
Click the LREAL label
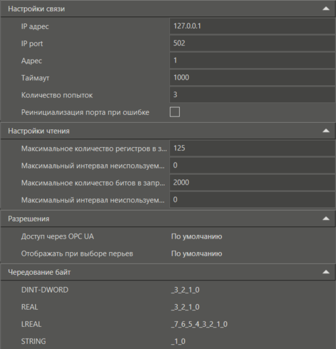click(x=31, y=324)
